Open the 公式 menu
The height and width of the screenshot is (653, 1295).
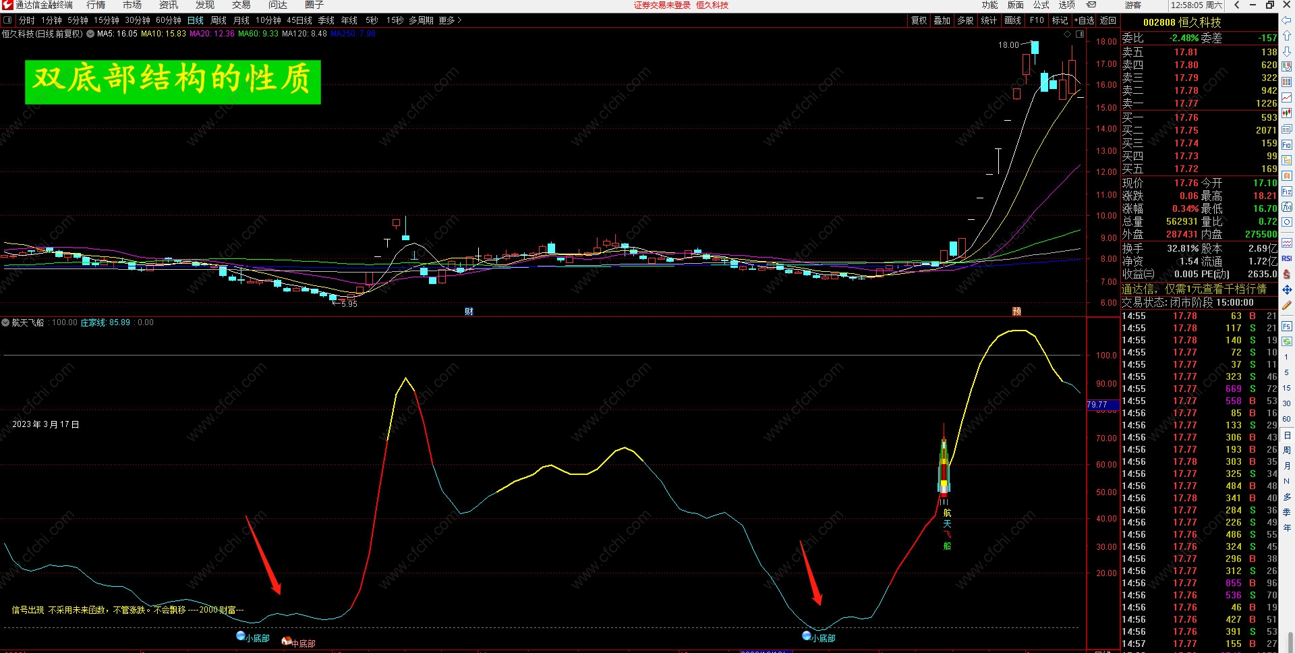pos(1041,5)
